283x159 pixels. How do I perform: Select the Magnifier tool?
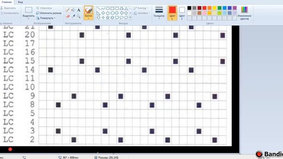(79, 16)
